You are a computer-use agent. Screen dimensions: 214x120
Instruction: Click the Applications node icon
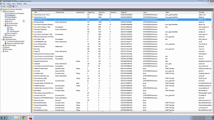tap(4, 37)
